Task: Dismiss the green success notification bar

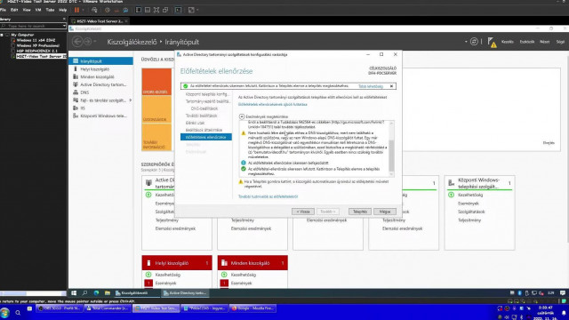Action: point(391,86)
